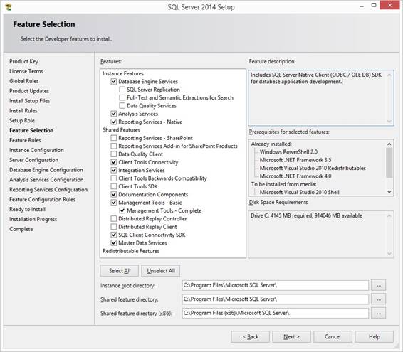This screenshot has height=352, width=403.
Task: Proceed with the Next button
Action: point(291,336)
